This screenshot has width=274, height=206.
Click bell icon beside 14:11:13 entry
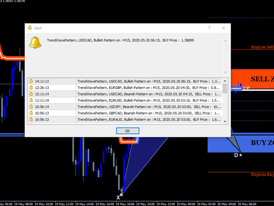pyautogui.click(x=31, y=81)
